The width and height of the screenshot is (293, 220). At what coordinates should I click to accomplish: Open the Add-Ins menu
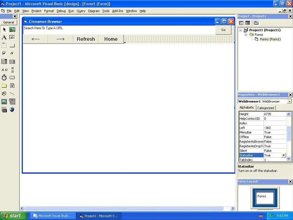tap(118, 11)
